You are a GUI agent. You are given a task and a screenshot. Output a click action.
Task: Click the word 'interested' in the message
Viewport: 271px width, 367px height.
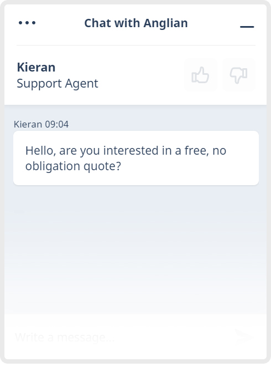tap(131, 150)
